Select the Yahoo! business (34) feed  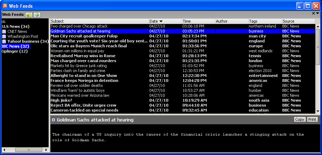(28, 41)
